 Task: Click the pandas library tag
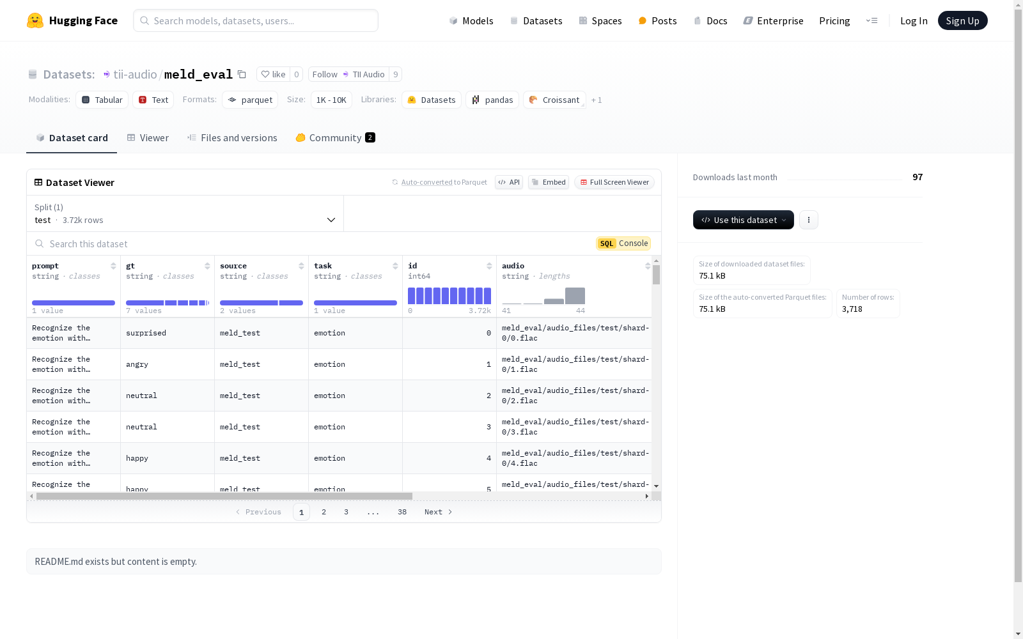click(492, 100)
